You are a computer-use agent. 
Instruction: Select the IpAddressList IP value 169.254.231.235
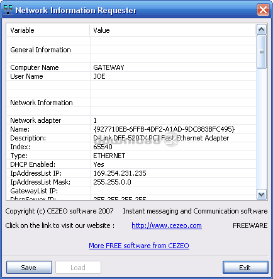pos(120,173)
